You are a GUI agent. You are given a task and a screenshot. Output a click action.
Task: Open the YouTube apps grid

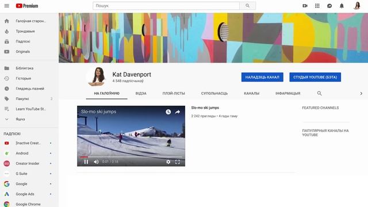(x=317, y=6)
